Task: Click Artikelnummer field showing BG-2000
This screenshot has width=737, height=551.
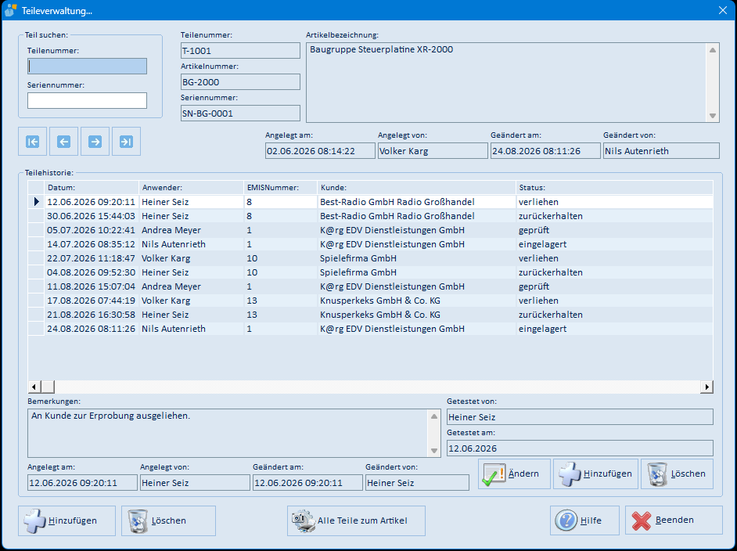Action: click(x=240, y=82)
